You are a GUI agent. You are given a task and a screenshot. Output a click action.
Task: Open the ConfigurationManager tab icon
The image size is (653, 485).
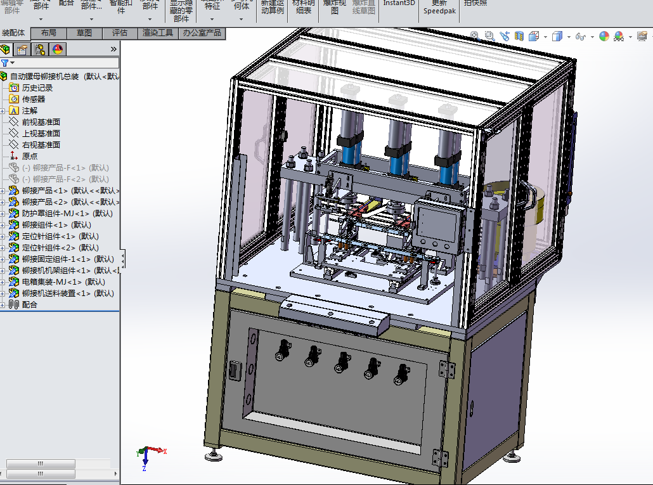point(40,49)
